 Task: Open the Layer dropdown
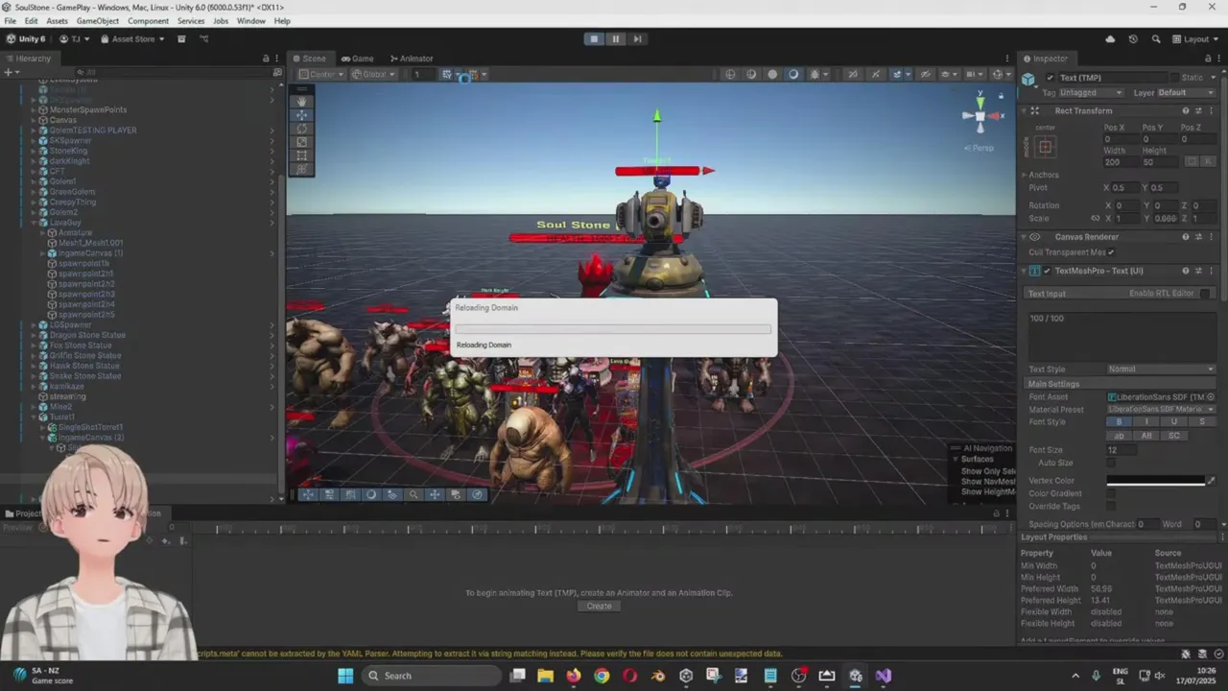coord(1186,93)
